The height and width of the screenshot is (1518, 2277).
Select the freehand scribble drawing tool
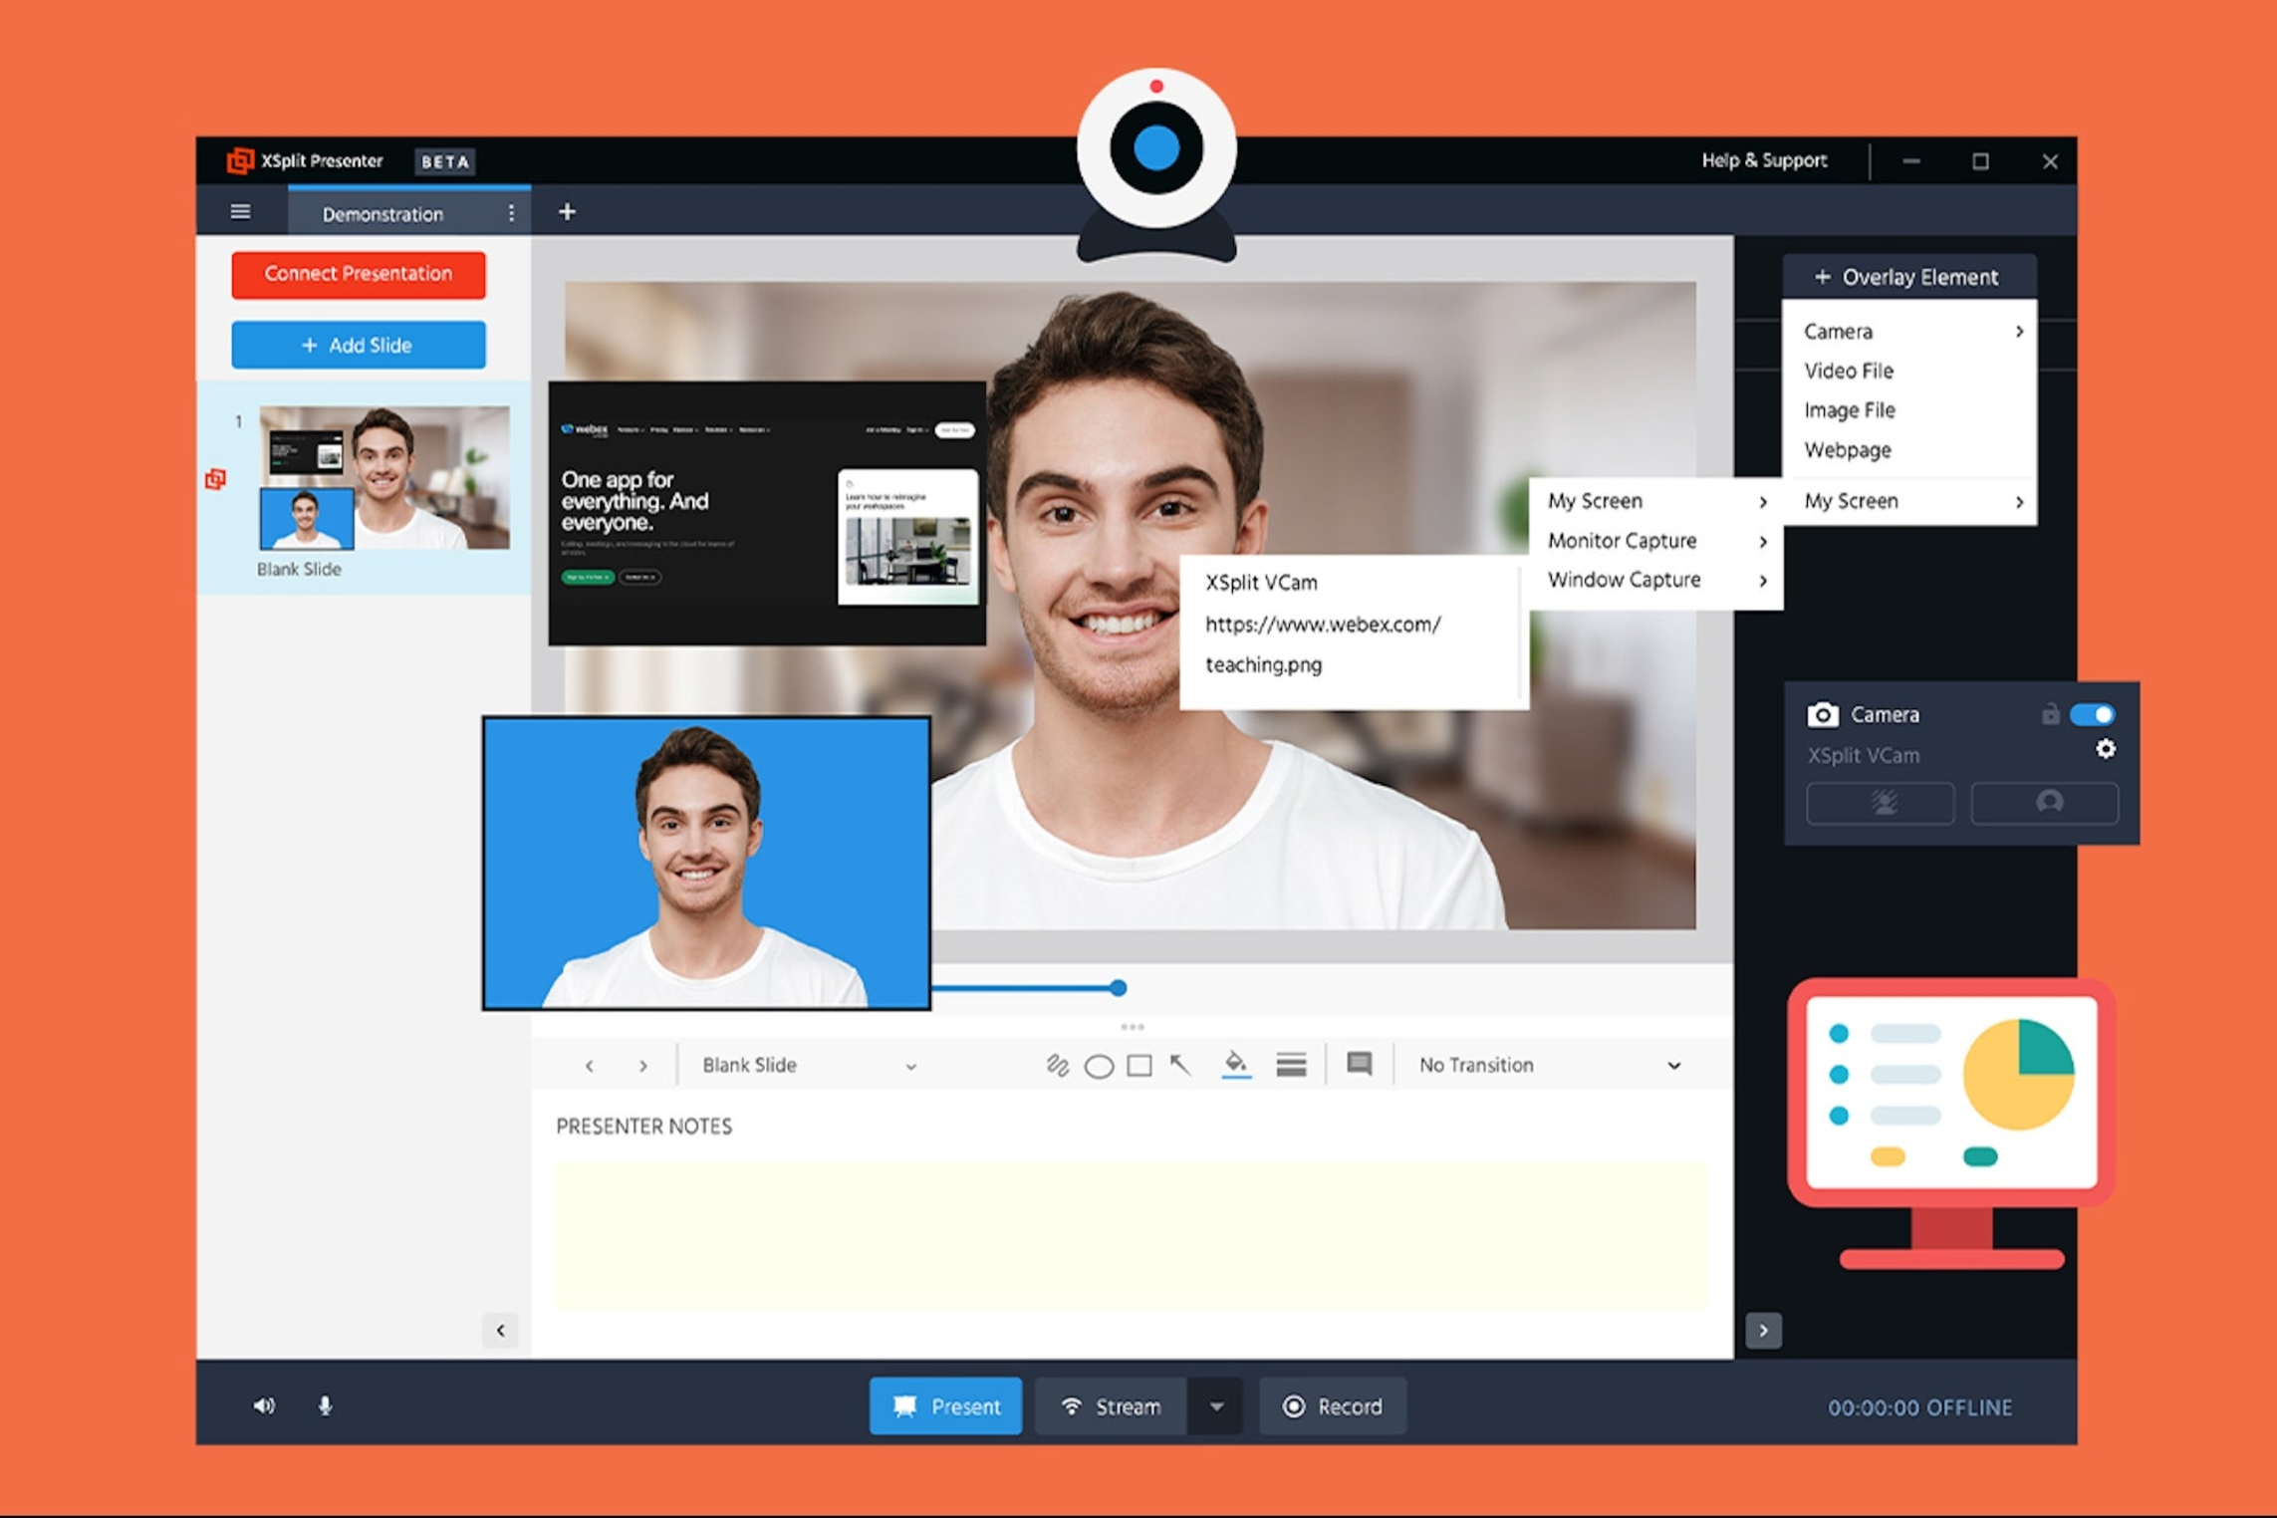tap(1057, 1065)
